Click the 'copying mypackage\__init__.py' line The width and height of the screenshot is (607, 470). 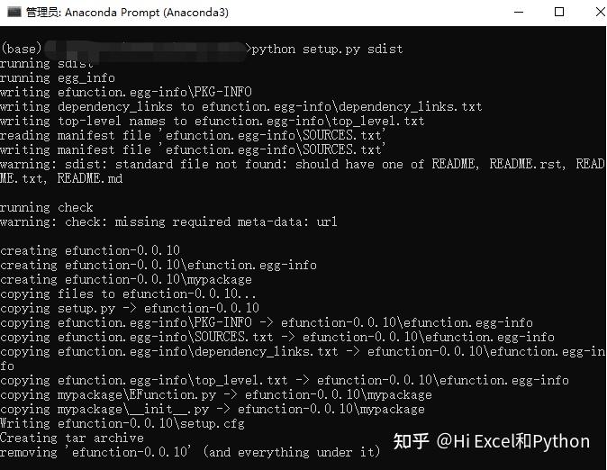(x=213, y=409)
